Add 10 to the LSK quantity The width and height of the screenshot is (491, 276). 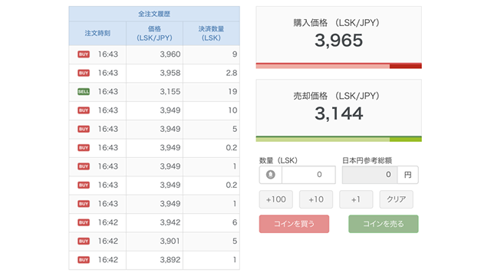(x=316, y=199)
